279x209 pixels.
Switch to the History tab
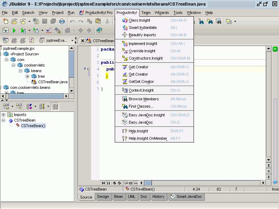point(158,196)
